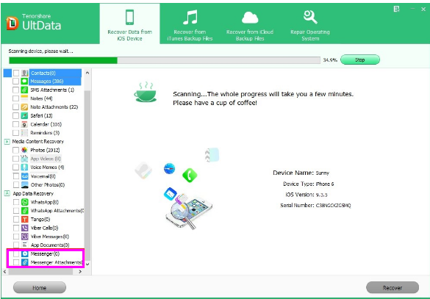
Task: Check the Tango(0) checkbox
Action: (x=16, y=219)
